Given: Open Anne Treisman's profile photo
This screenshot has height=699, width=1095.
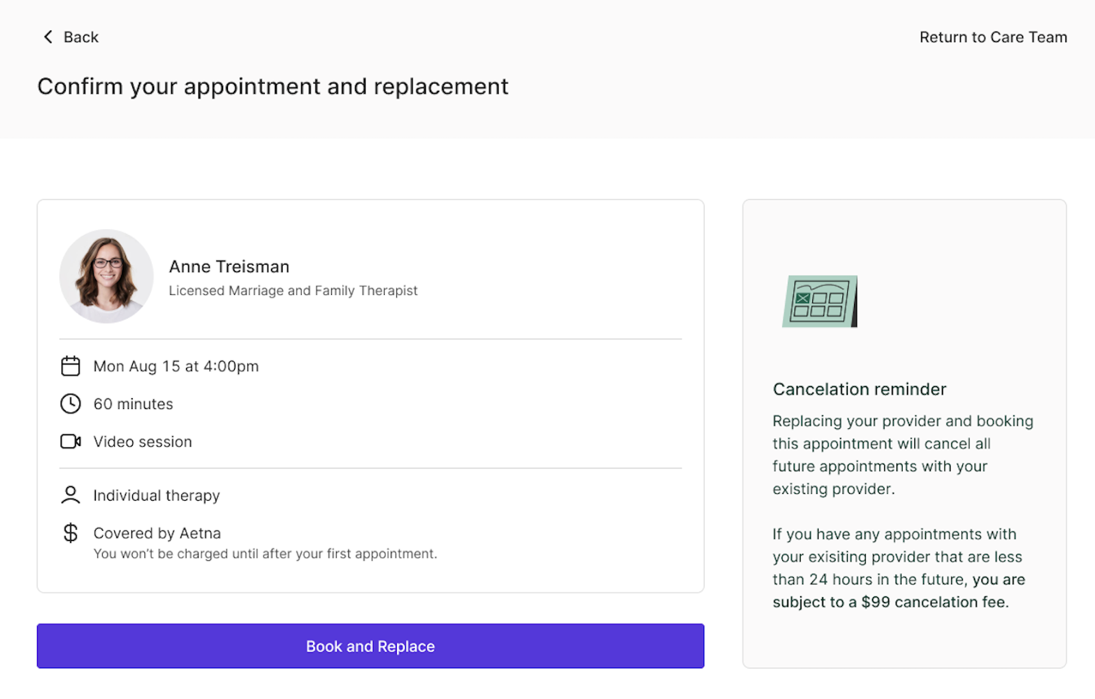Looking at the screenshot, I should [107, 276].
